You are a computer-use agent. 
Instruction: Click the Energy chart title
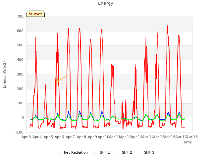click(x=106, y=3)
